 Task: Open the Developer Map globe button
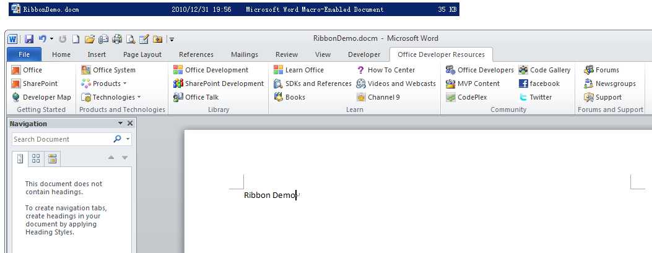(x=41, y=97)
